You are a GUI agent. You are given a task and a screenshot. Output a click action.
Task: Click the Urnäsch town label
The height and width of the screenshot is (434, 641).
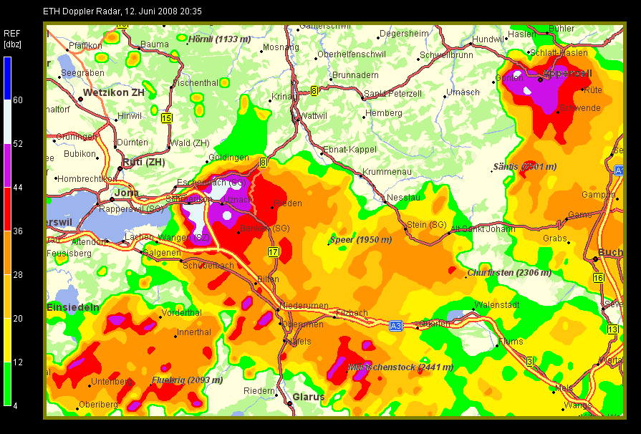pos(463,92)
